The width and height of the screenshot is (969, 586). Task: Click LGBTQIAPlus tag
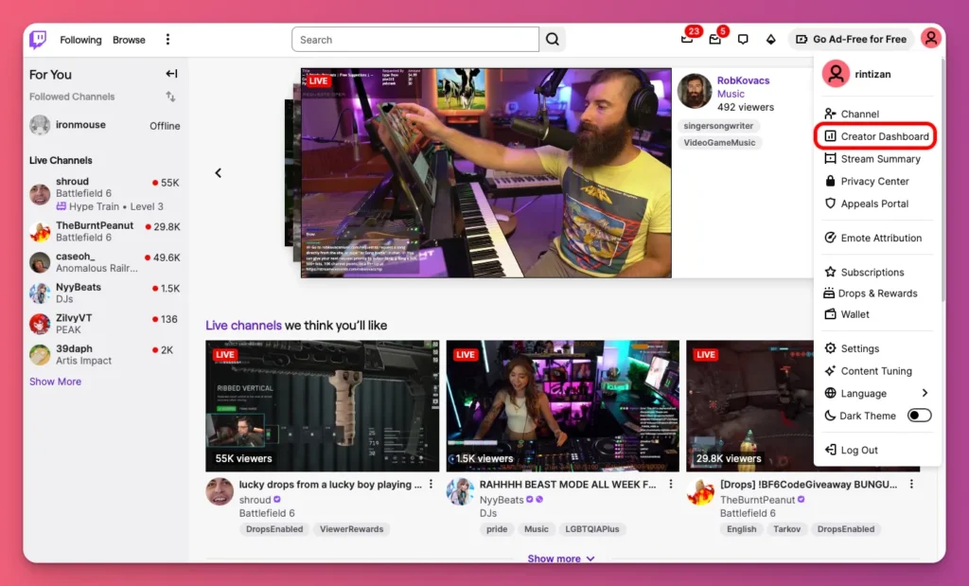click(x=592, y=529)
